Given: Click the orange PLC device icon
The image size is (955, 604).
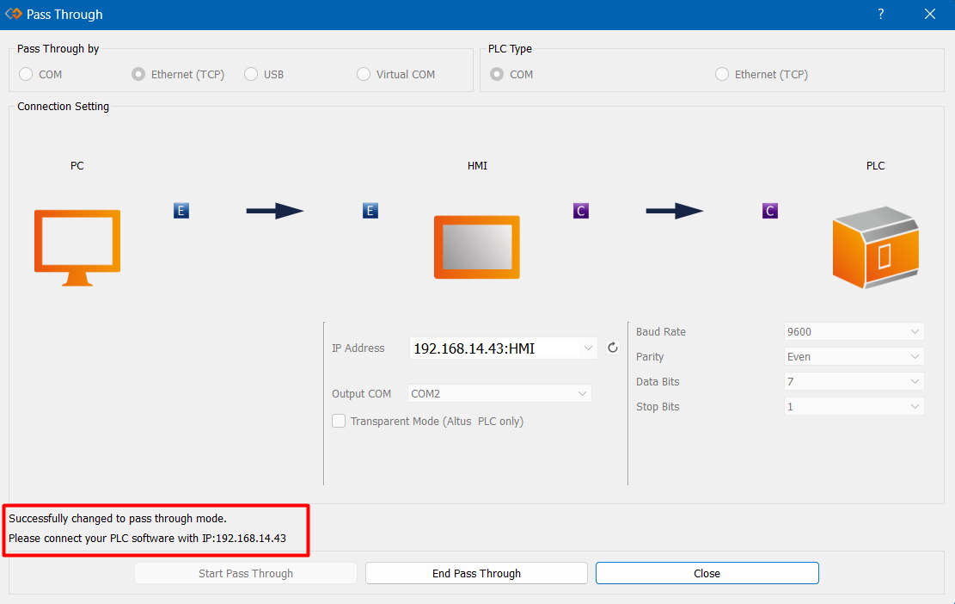Looking at the screenshot, I should coord(875,247).
